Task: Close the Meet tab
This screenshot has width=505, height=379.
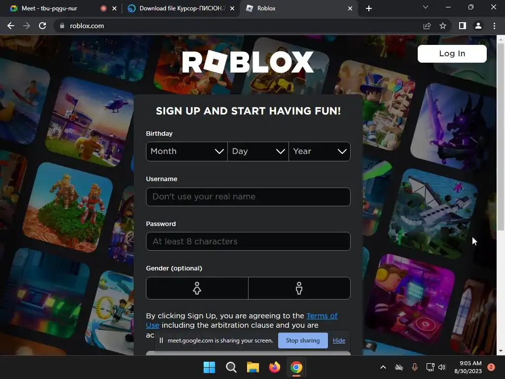Action: point(114,8)
